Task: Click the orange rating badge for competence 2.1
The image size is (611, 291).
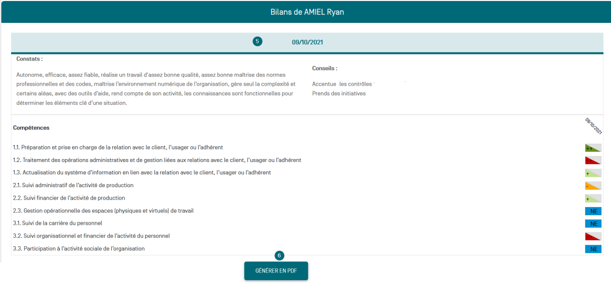Action: coord(593,186)
